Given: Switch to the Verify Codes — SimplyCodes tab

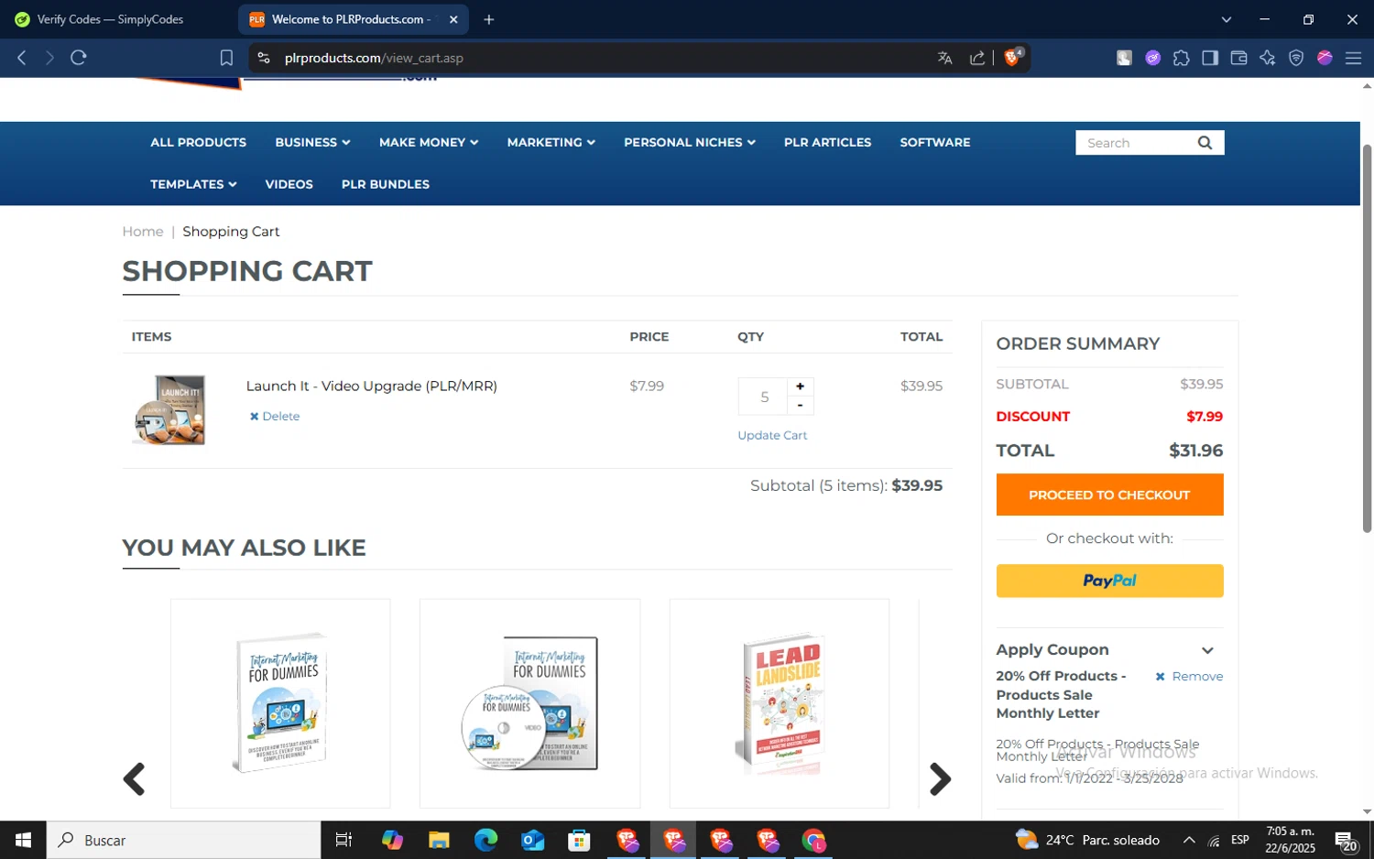Looking at the screenshot, I should [110, 19].
